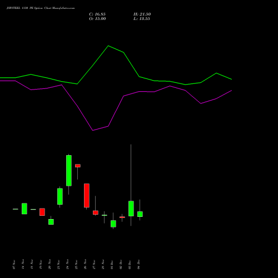Click the 20 Nov date label
The image size is (278, 278).
pyautogui.click(x=49, y=265)
